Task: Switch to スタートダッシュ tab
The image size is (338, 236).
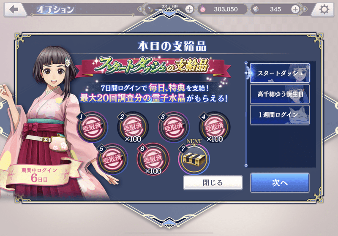Action: tap(280, 73)
